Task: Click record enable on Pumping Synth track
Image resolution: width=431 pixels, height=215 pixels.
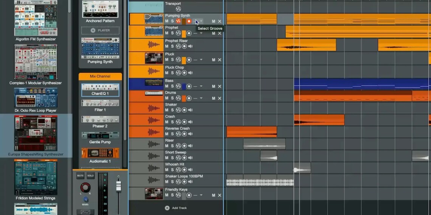Action: [x=189, y=21]
